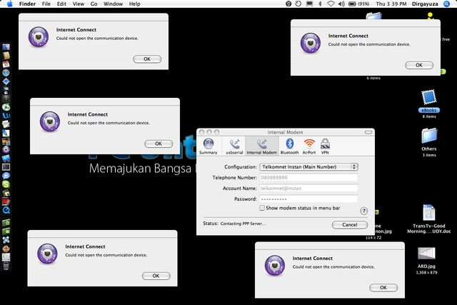This screenshot has width=457, height=305.
Task: Open the Window menu
Action: pos(113,4)
